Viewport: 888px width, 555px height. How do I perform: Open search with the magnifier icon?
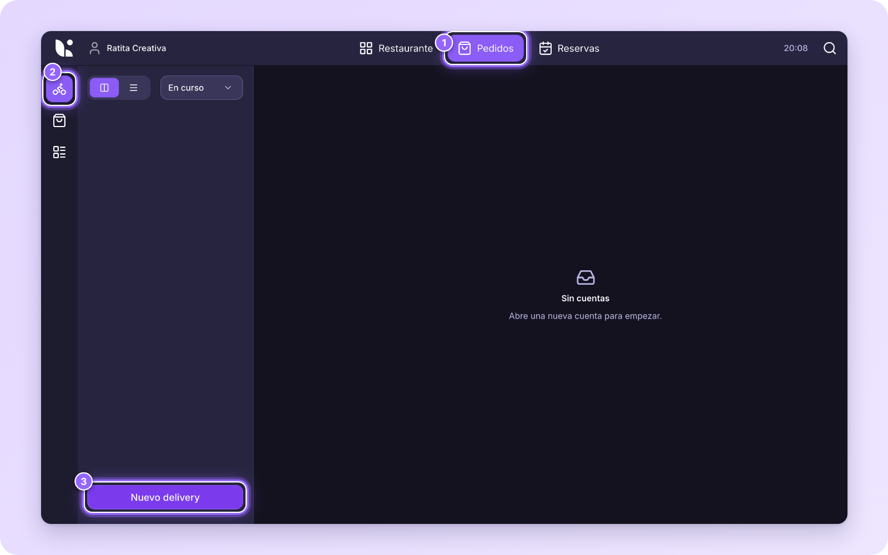830,48
